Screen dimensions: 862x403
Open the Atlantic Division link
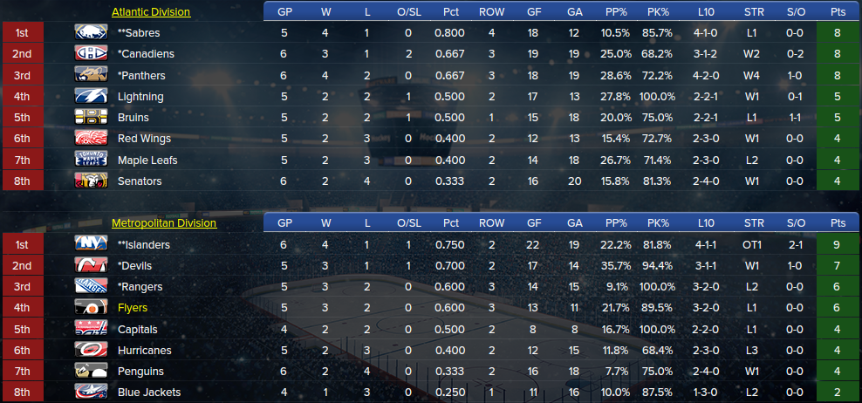click(x=151, y=11)
